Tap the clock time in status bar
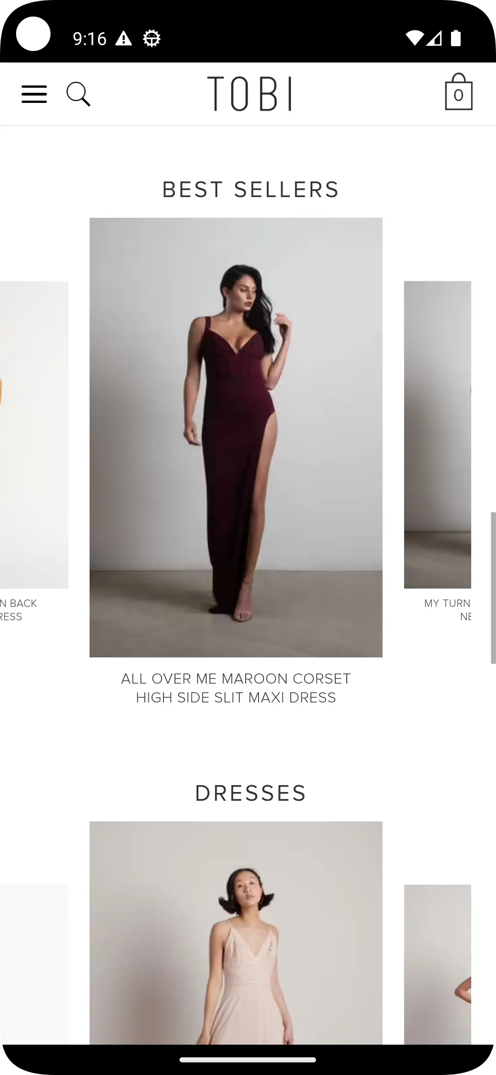496x1075 pixels. (x=90, y=39)
